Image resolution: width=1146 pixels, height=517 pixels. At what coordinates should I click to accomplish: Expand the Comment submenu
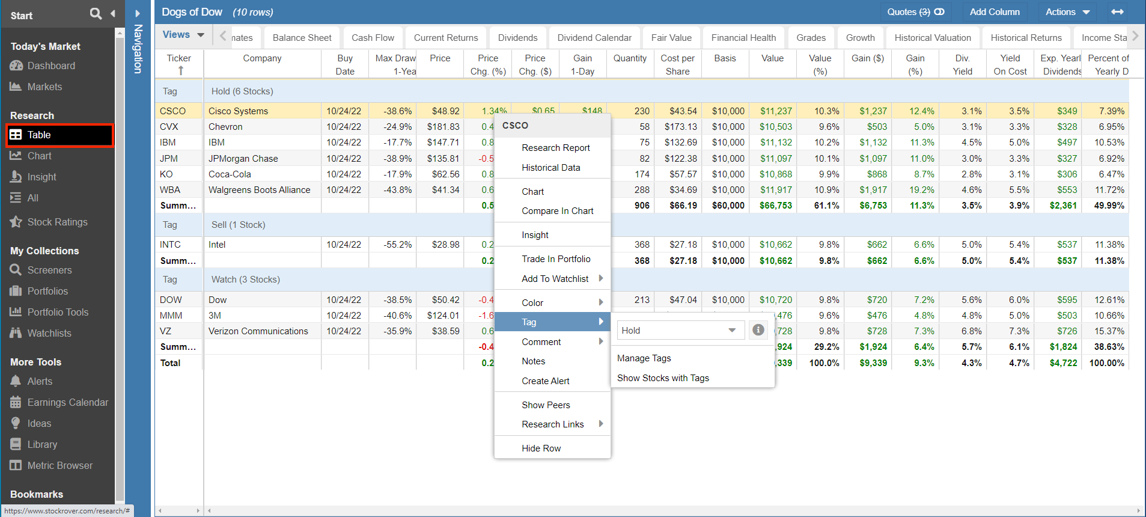(x=552, y=341)
